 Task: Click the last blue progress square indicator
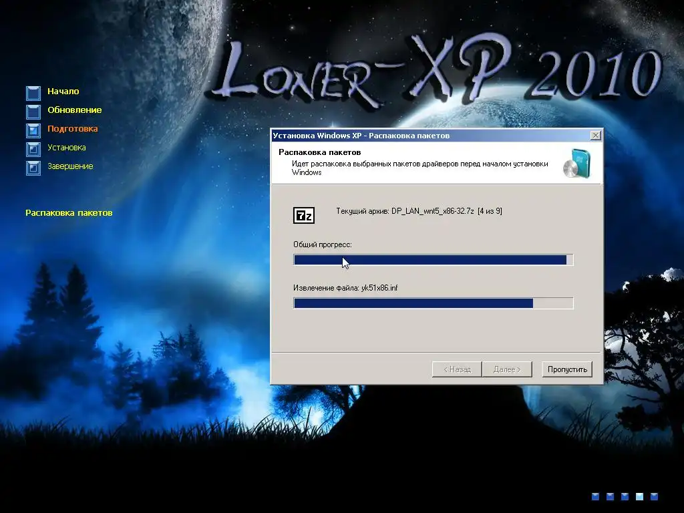(x=654, y=496)
